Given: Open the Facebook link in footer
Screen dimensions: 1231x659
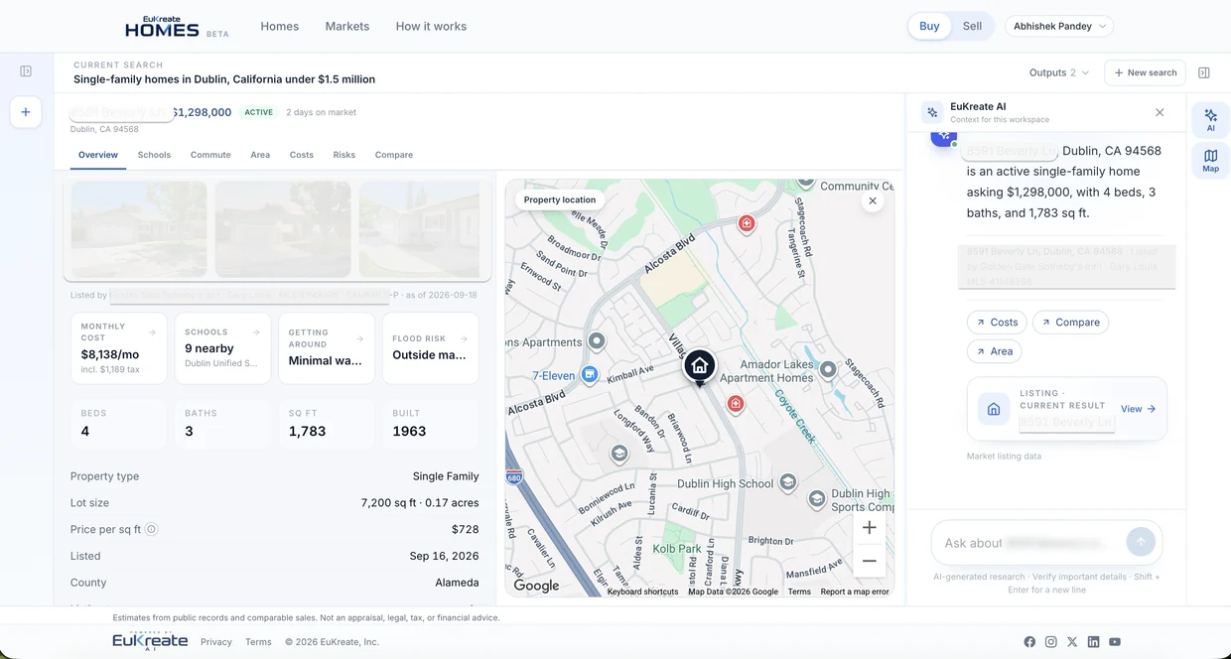Looking at the screenshot, I should 1029,642.
